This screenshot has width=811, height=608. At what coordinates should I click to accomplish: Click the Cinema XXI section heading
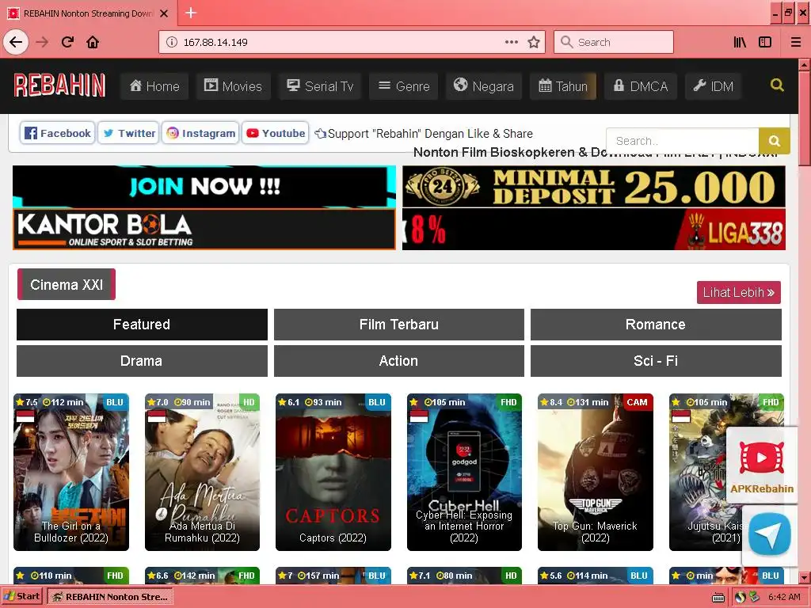[x=67, y=284]
